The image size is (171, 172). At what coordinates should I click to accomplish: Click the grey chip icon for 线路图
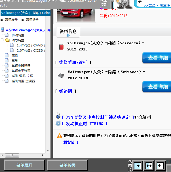pos(61,76)
